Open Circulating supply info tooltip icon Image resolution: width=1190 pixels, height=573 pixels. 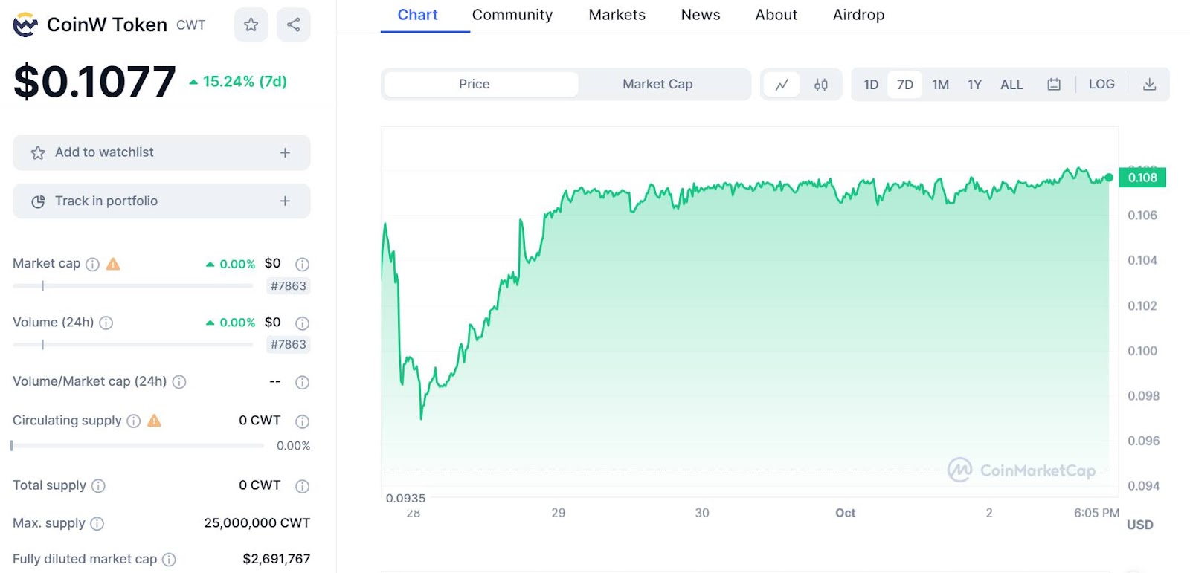point(134,421)
